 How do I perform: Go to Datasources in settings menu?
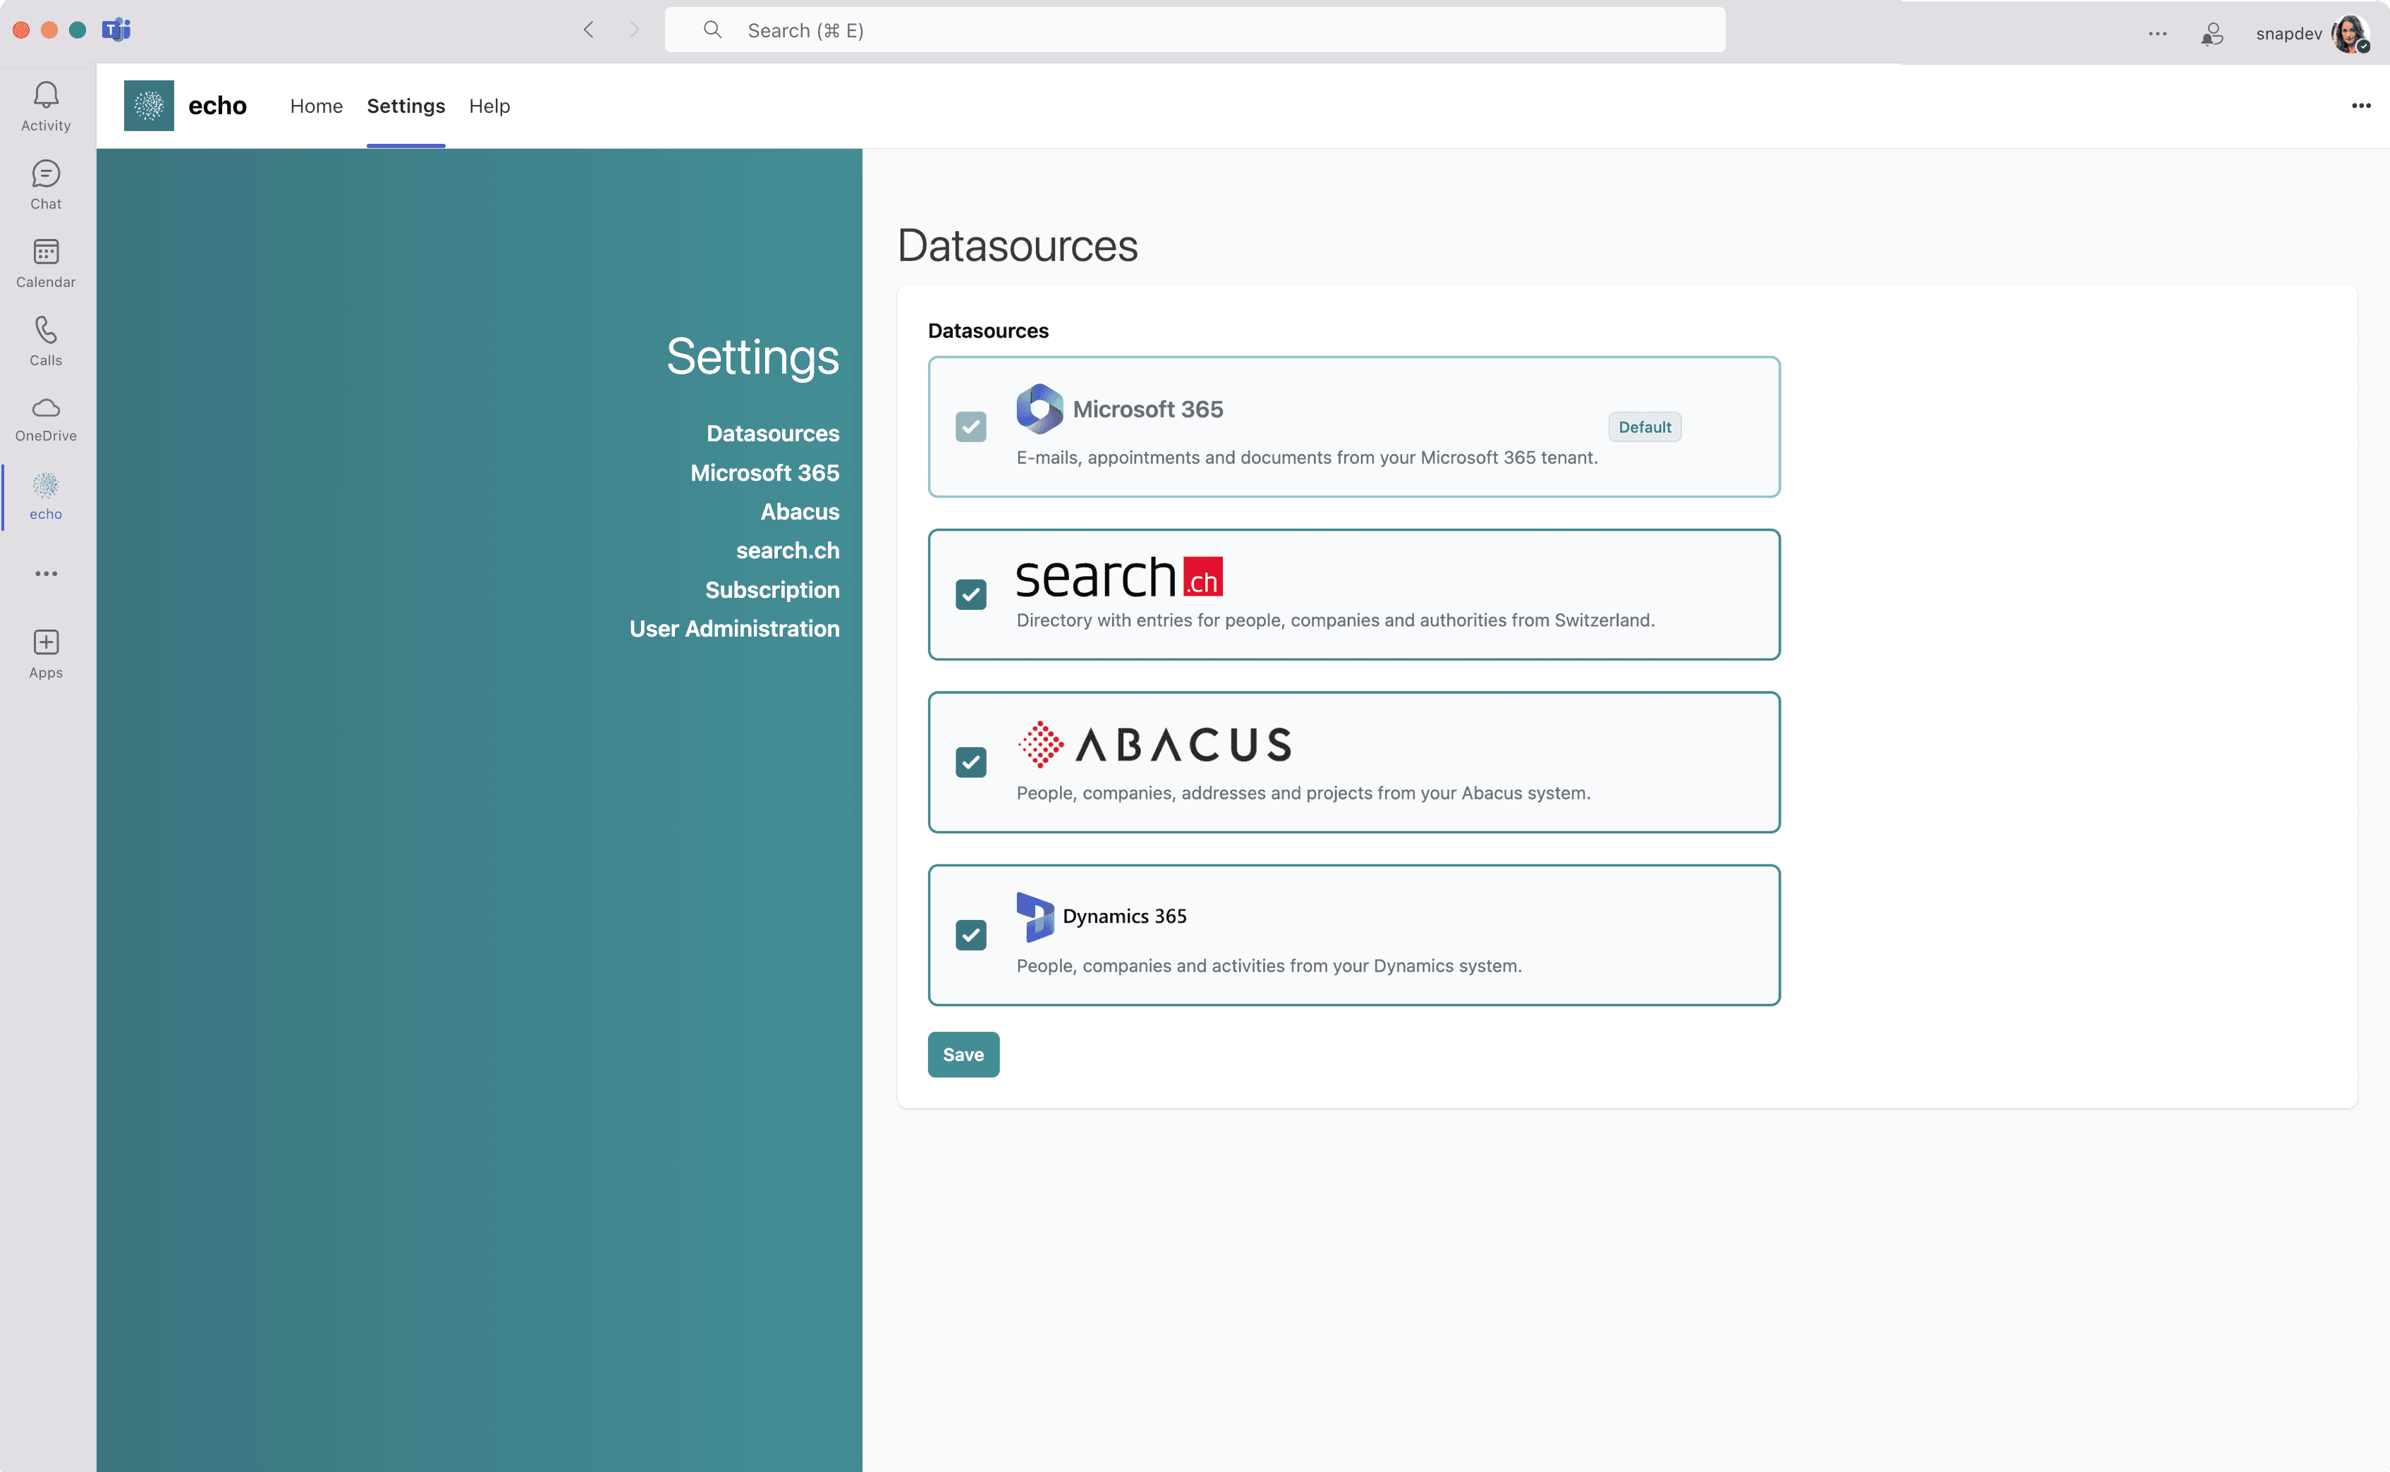click(x=772, y=434)
